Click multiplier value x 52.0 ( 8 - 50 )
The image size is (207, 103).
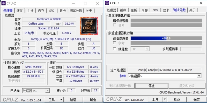[33, 72]
